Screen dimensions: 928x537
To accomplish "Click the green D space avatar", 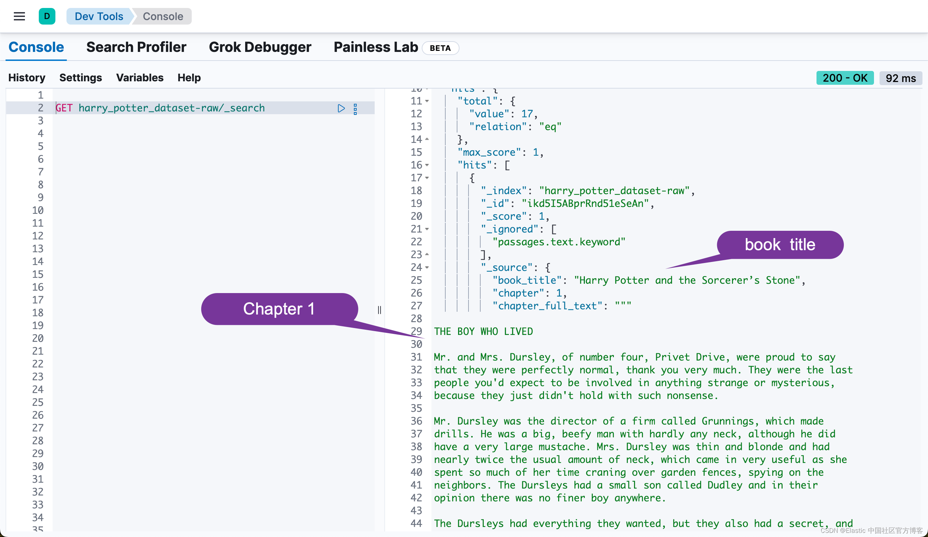I will (x=47, y=16).
